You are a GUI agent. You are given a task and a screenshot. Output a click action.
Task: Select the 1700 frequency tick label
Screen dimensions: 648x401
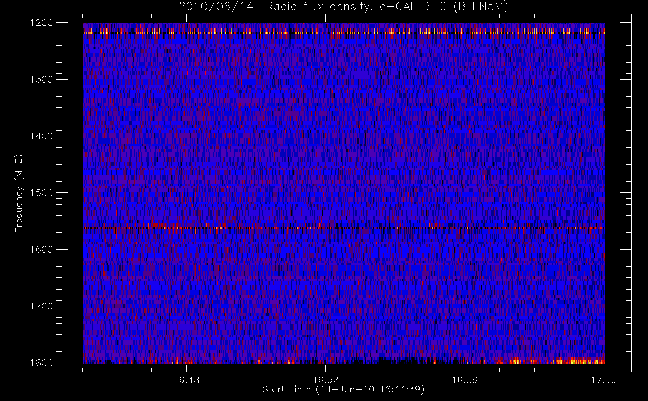coord(42,306)
